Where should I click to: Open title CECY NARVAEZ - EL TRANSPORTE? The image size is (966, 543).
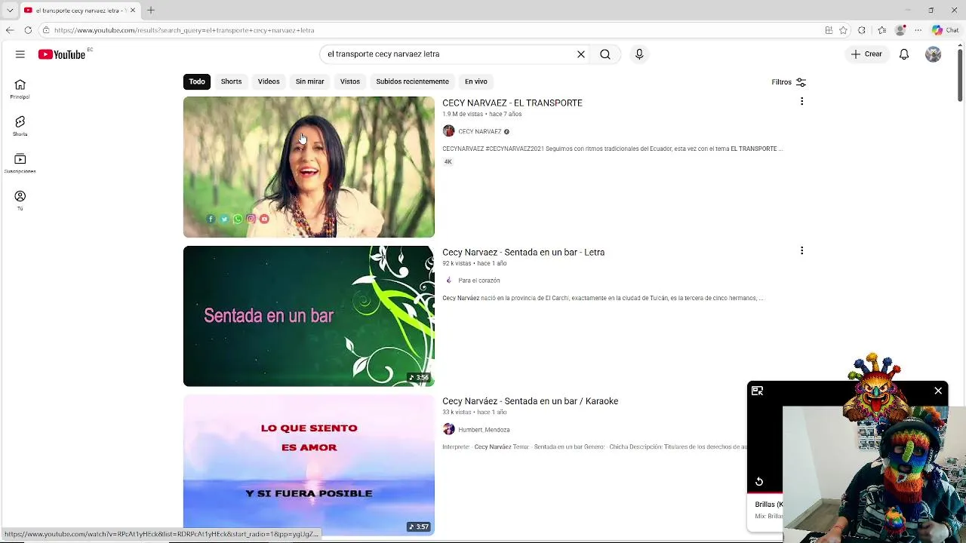(x=512, y=103)
